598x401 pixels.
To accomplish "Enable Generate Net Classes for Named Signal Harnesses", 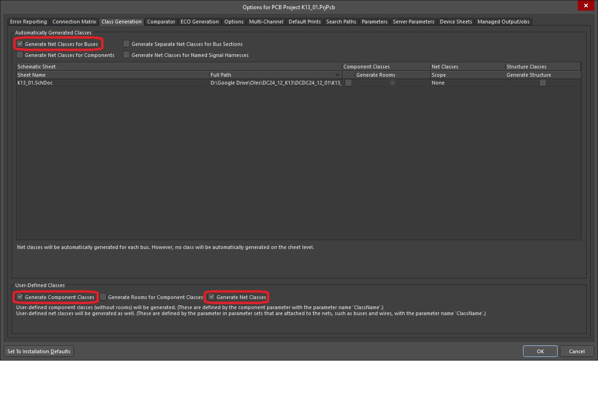I will (126, 55).
